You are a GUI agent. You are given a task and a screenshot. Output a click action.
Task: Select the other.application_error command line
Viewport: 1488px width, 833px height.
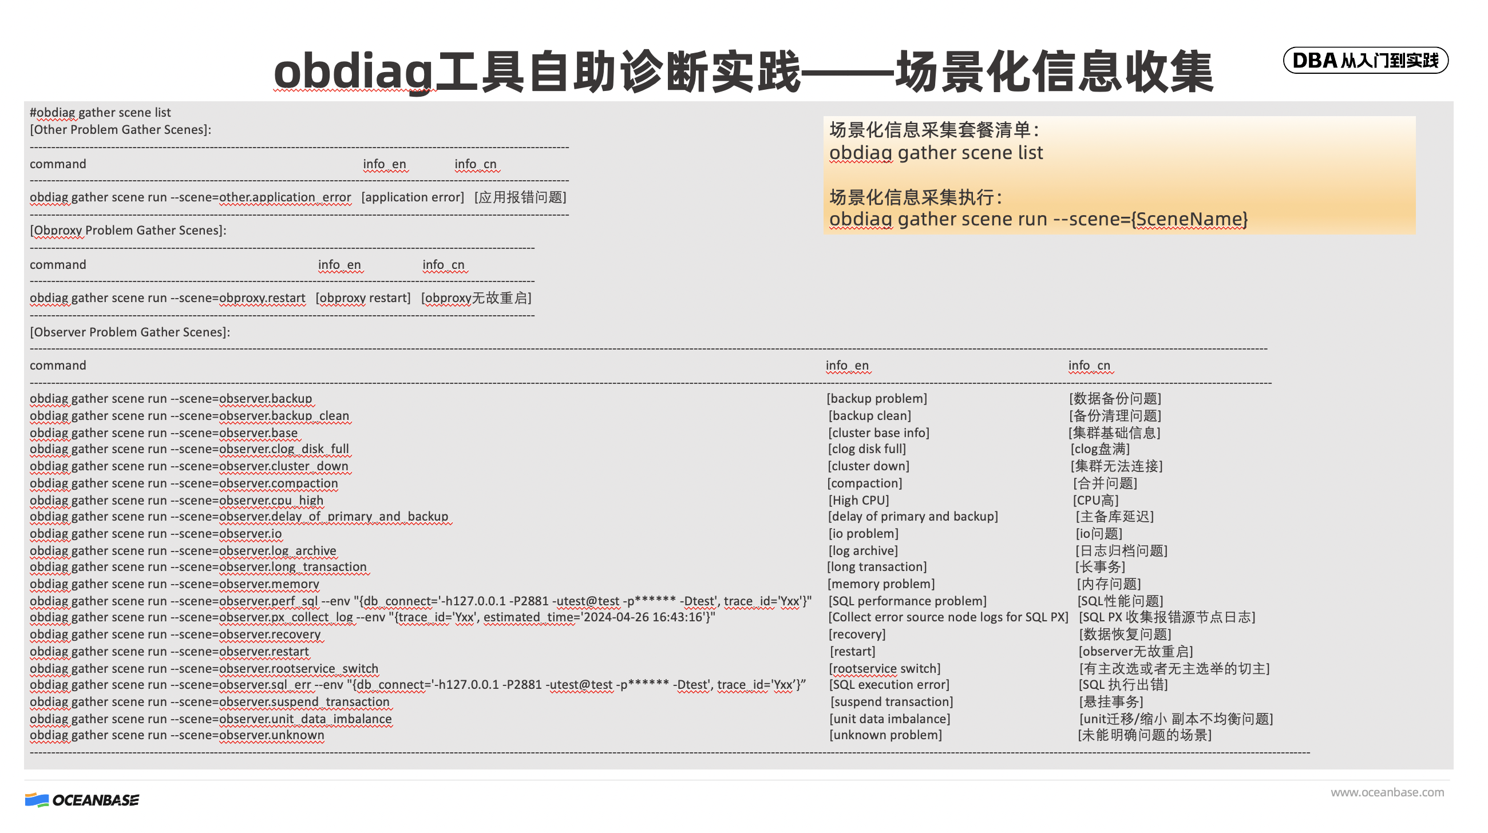(x=191, y=197)
